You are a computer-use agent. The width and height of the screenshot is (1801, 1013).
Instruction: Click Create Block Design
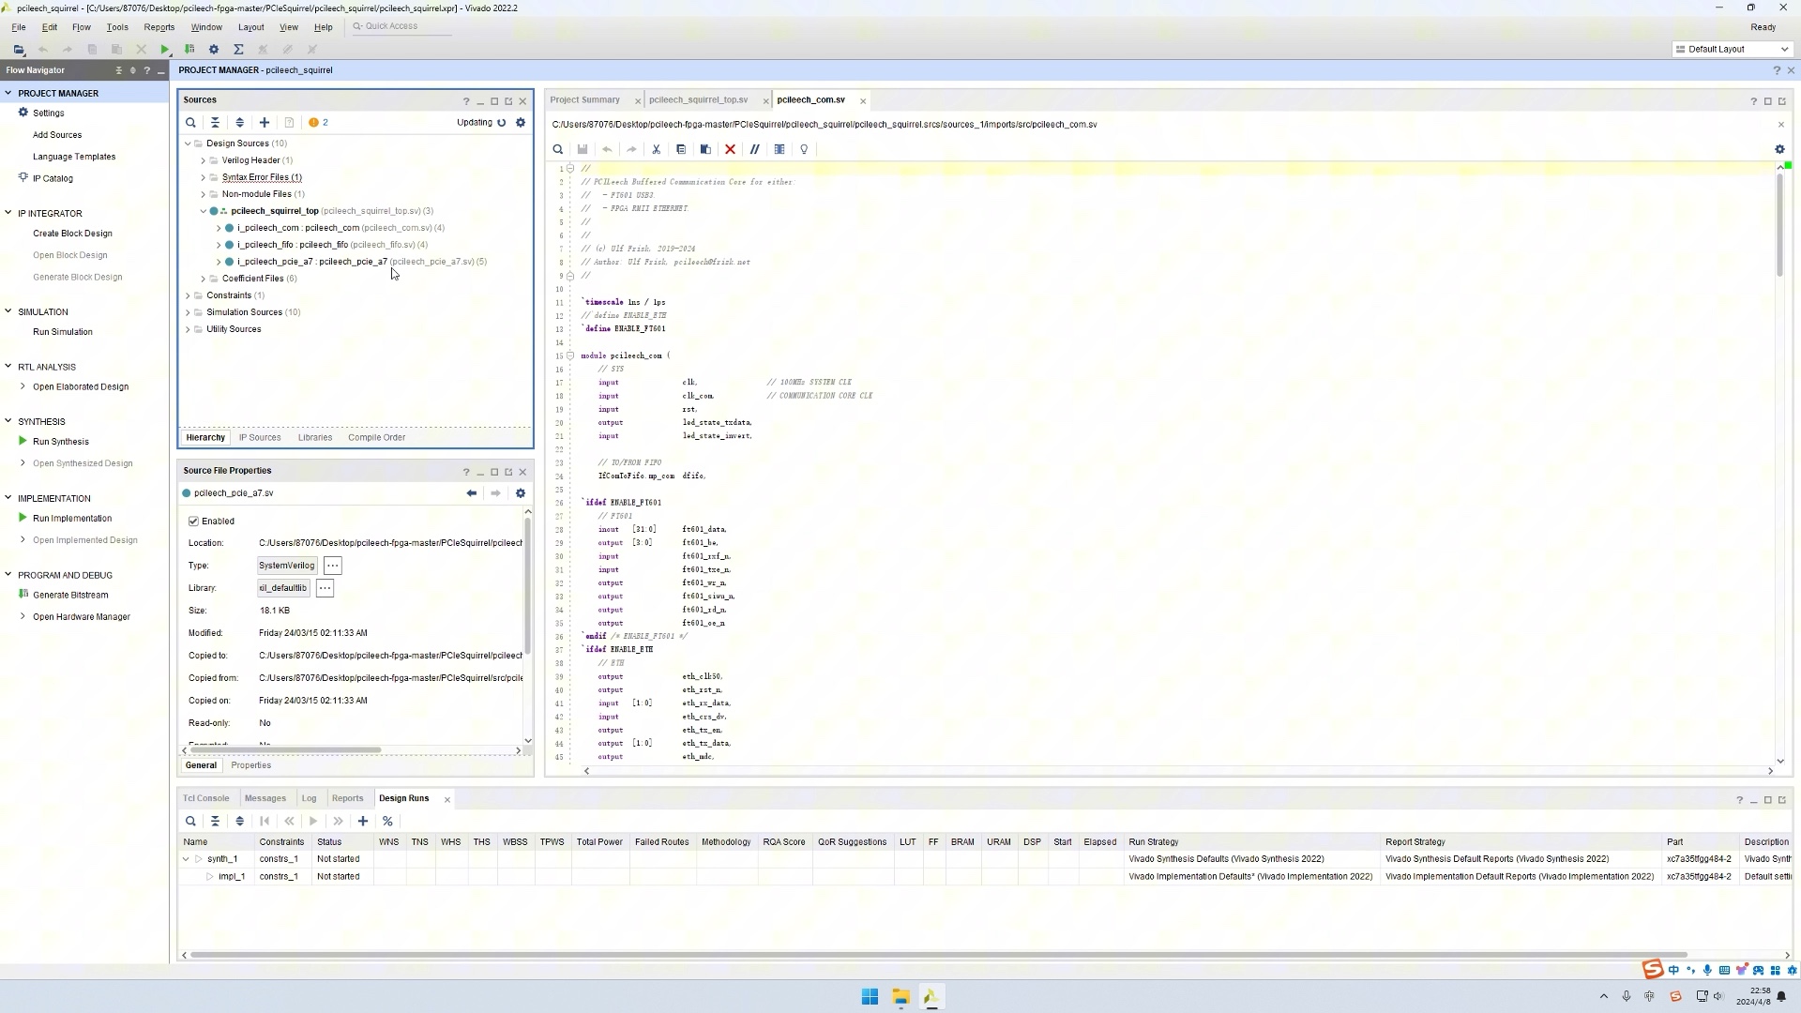tap(72, 234)
